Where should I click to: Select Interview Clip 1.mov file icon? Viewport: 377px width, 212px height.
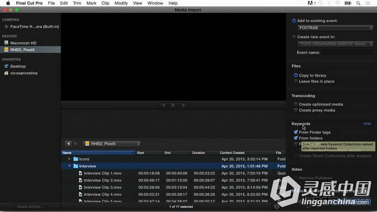[x=81, y=173]
